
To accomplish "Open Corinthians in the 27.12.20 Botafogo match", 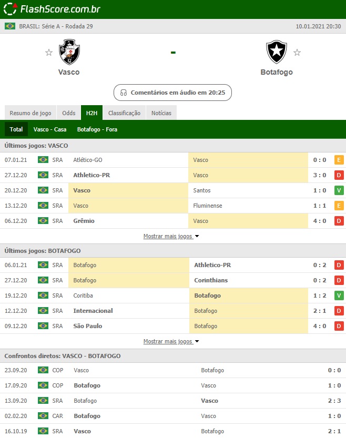I will [x=211, y=280].
